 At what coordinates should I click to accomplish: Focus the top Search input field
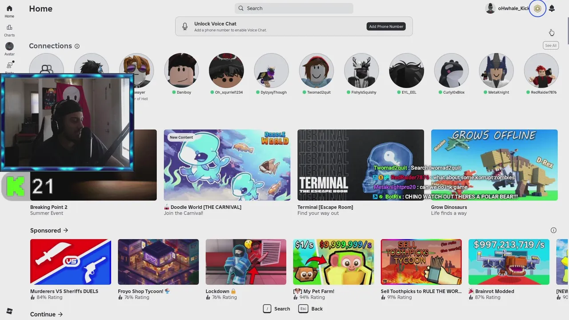pyautogui.click(x=294, y=8)
